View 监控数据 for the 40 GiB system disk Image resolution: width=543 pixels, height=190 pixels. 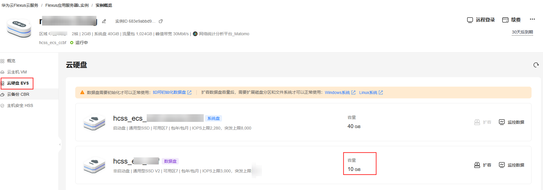[512, 122]
